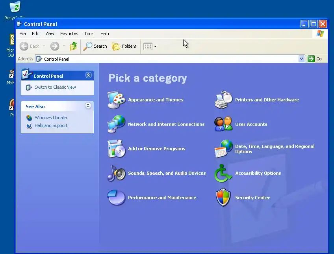The width and height of the screenshot is (334, 254).
Task: Open the Views dropdown arrow
Action: tap(155, 47)
